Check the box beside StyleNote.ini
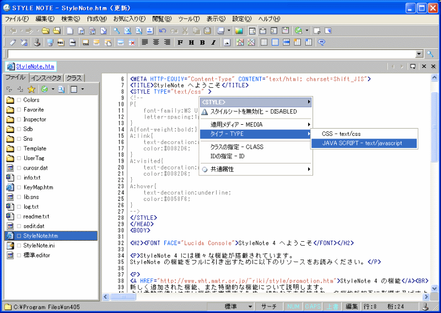This screenshot has width=441, height=313. [x=19, y=246]
